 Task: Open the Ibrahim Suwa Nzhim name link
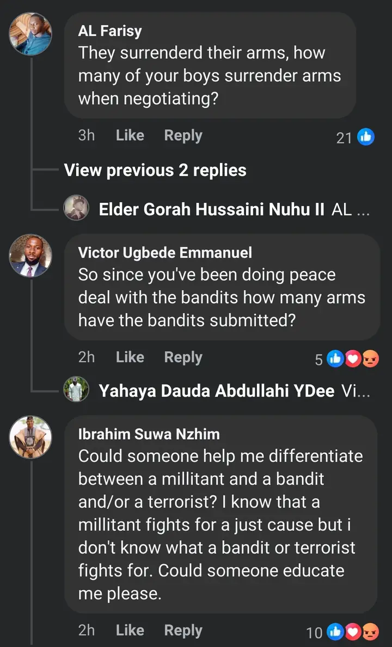coord(149,434)
